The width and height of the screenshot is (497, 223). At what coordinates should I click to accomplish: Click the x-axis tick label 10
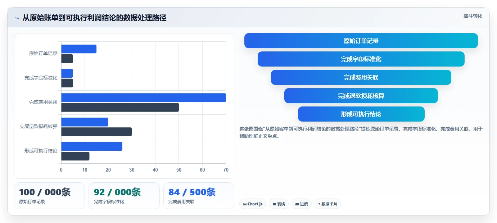click(x=85, y=170)
